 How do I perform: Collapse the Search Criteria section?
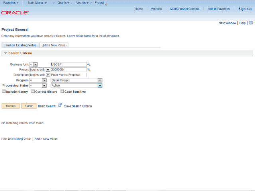(x=6, y=53)
